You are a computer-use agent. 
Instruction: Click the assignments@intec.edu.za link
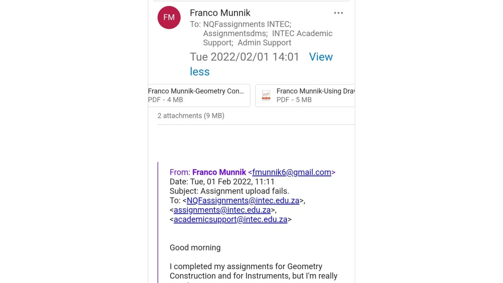click(222, 210)
